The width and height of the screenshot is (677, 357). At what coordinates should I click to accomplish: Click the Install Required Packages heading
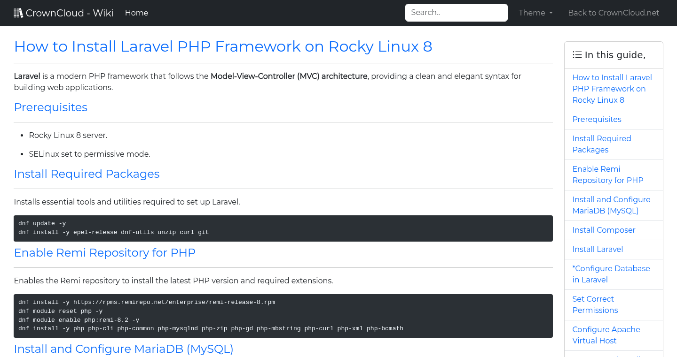[x=87, y=174]
